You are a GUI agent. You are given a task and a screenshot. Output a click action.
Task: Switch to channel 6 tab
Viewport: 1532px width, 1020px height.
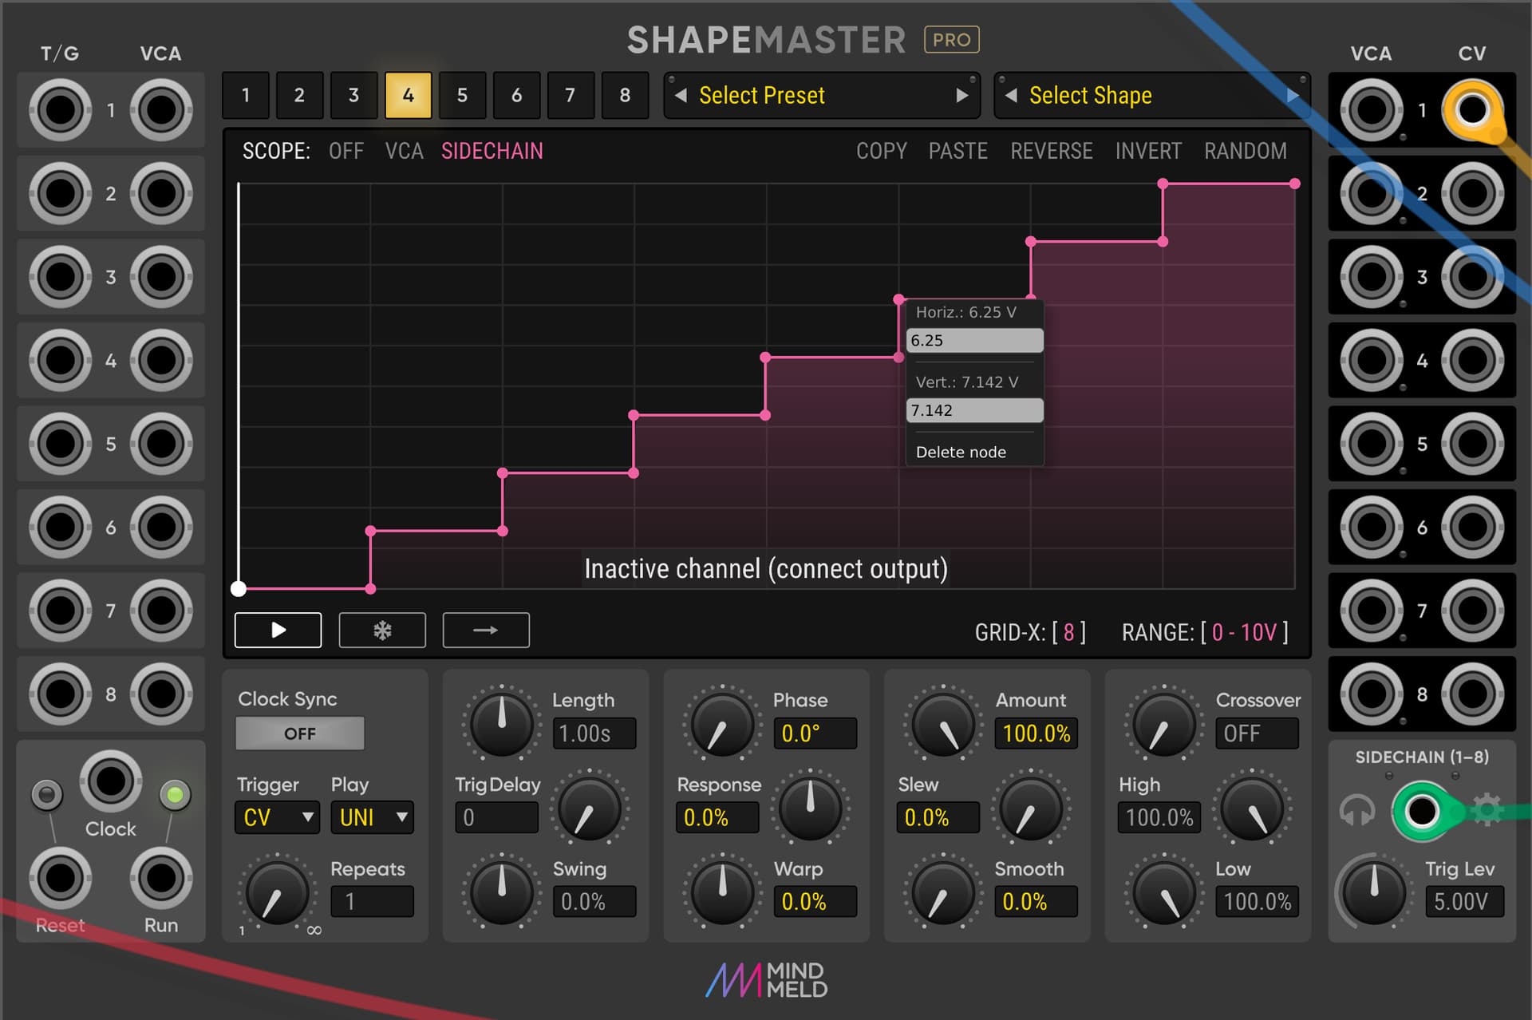516,96
